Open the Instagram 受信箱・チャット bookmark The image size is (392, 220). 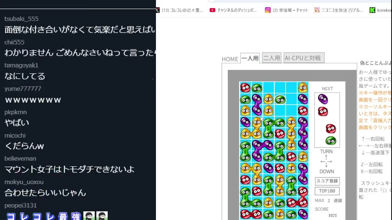pyautogui.click(x=287, y=10)
